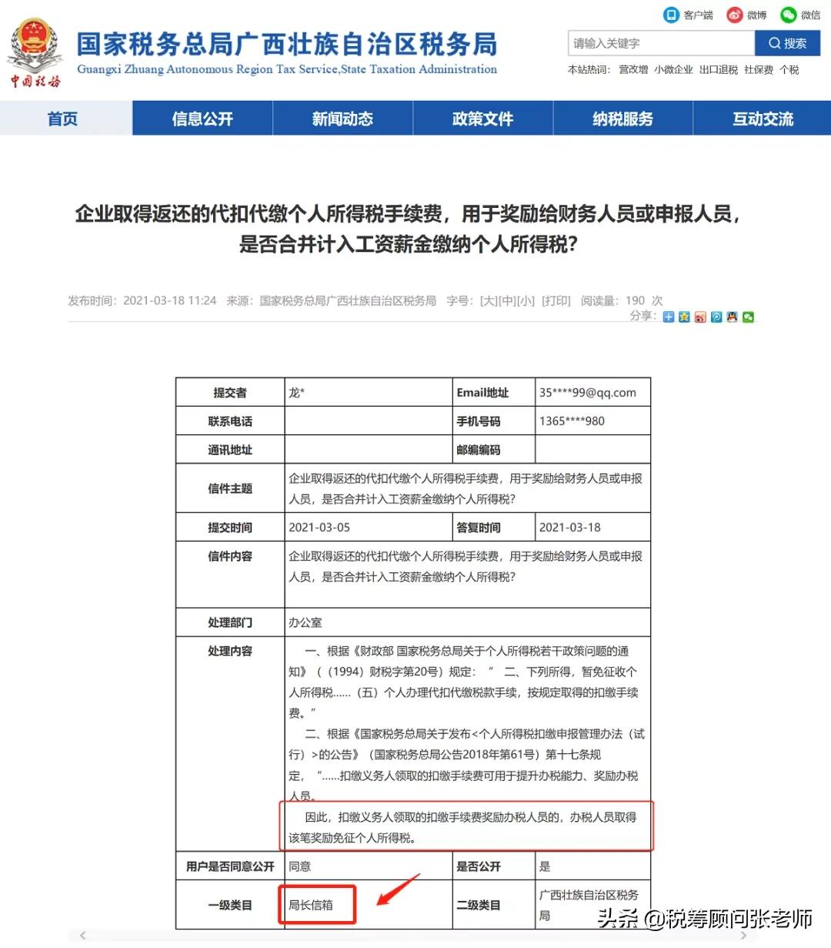Screen dimensions: 831x948
Task: Click the 处理内容 row label
Action: pyautogui.click(x=230, y=651)
